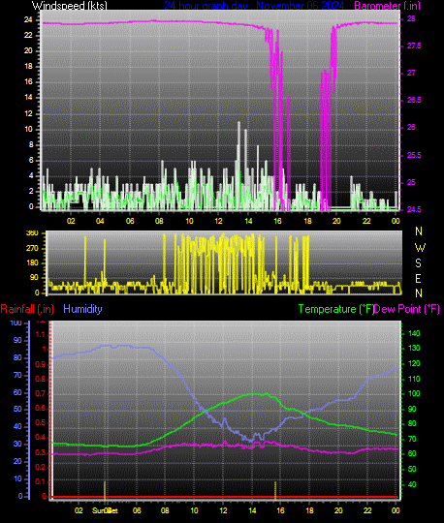444x523 pixels.
Task: Click hour 12 on wind chart axis
Action: tap(218, 221)
